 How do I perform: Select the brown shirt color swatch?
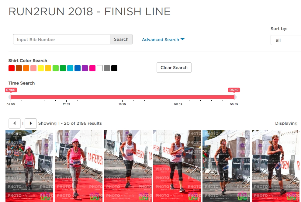click(19, 68)
